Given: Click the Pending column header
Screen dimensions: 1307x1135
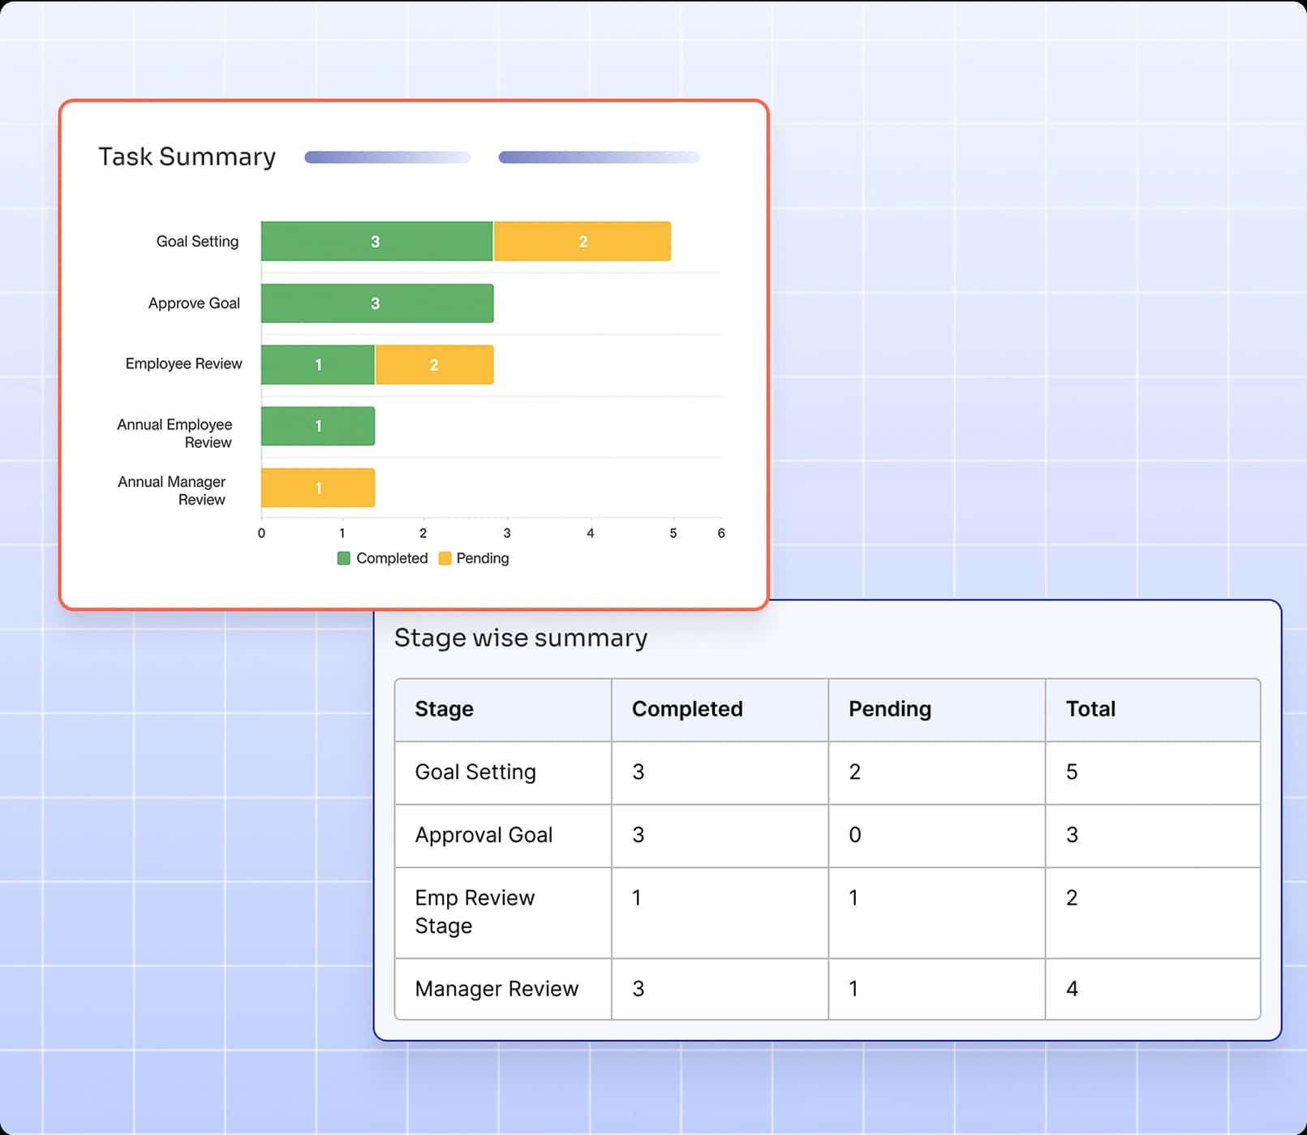Looking at the screenshot, I should pos(890,708).
